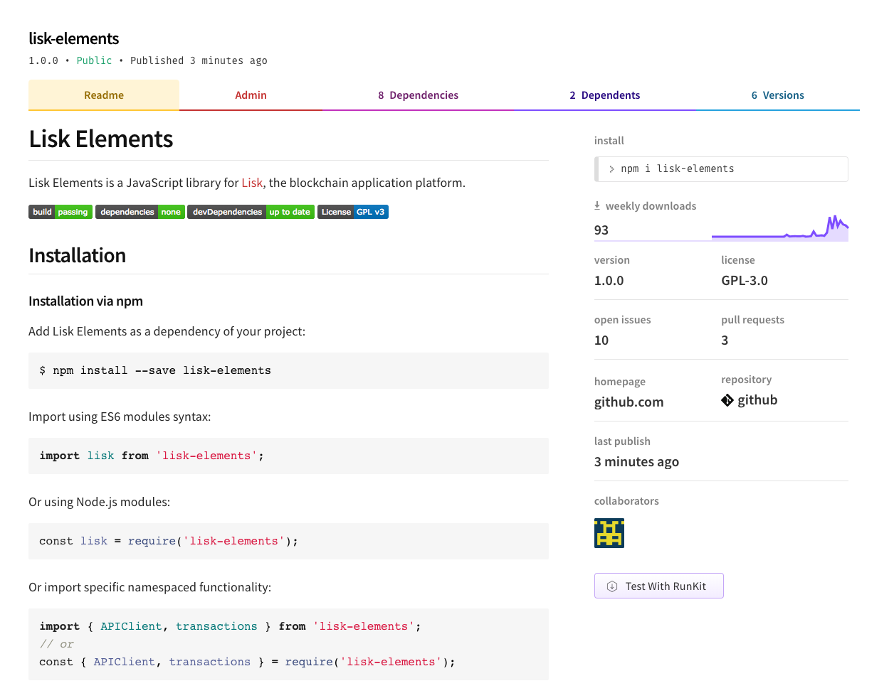Switch to the Admin tab
894x698 pixels.
(251, 95)
